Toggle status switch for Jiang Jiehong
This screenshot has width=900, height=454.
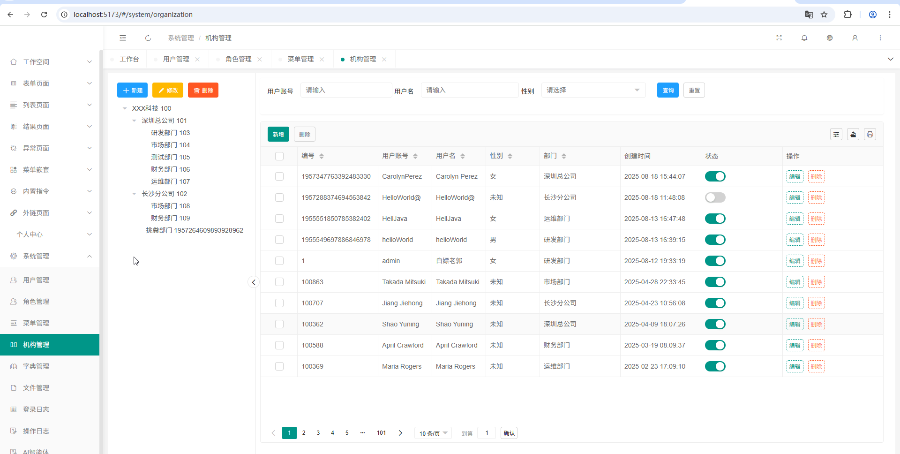point(715,303)
